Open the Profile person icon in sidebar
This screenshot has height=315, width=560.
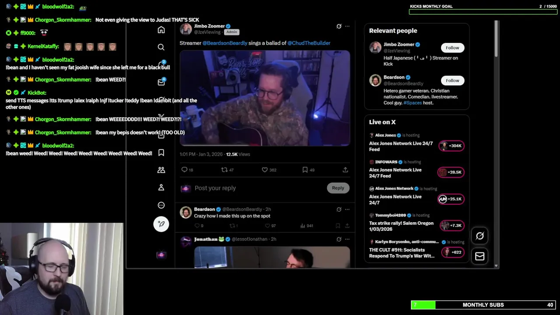[x=161, y=187]
